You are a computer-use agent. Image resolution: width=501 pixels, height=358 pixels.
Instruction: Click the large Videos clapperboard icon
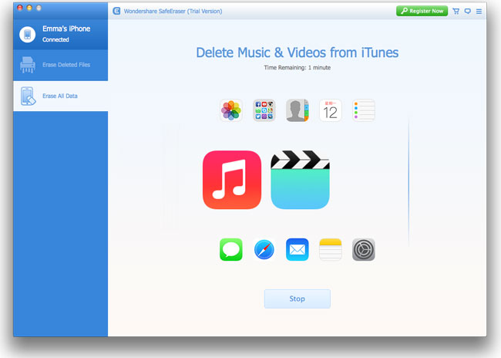click(300, 180)
